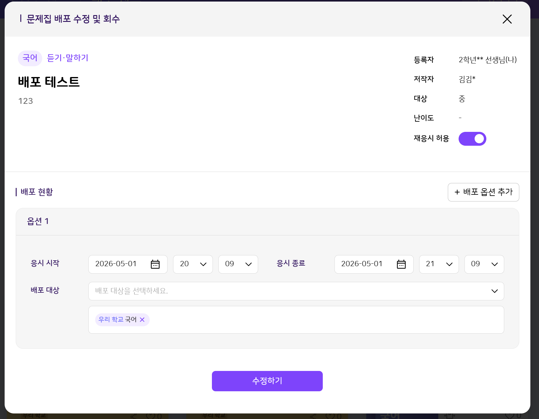Click the 듣기·말하기 category label
The height and width of the screenshot is (419, 539).
68,58
